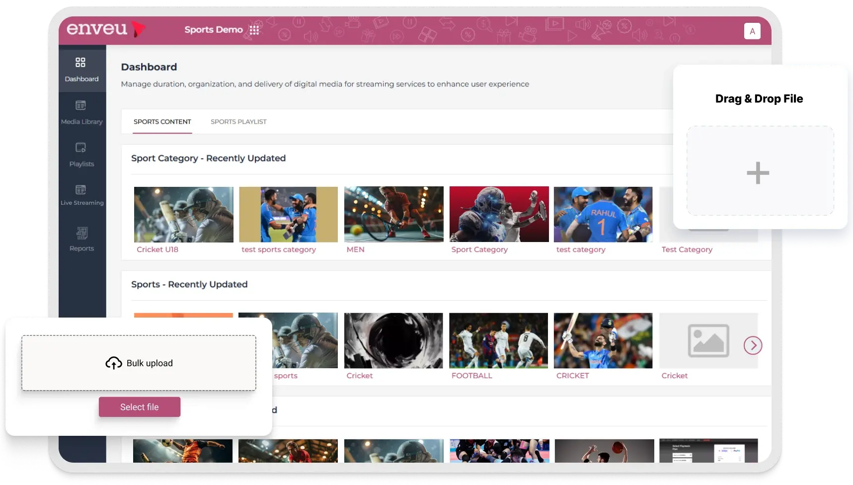This screenshot has width=853, height=485.
Task: Open the Live Streaming section
Action: click(x=81, y=190)
